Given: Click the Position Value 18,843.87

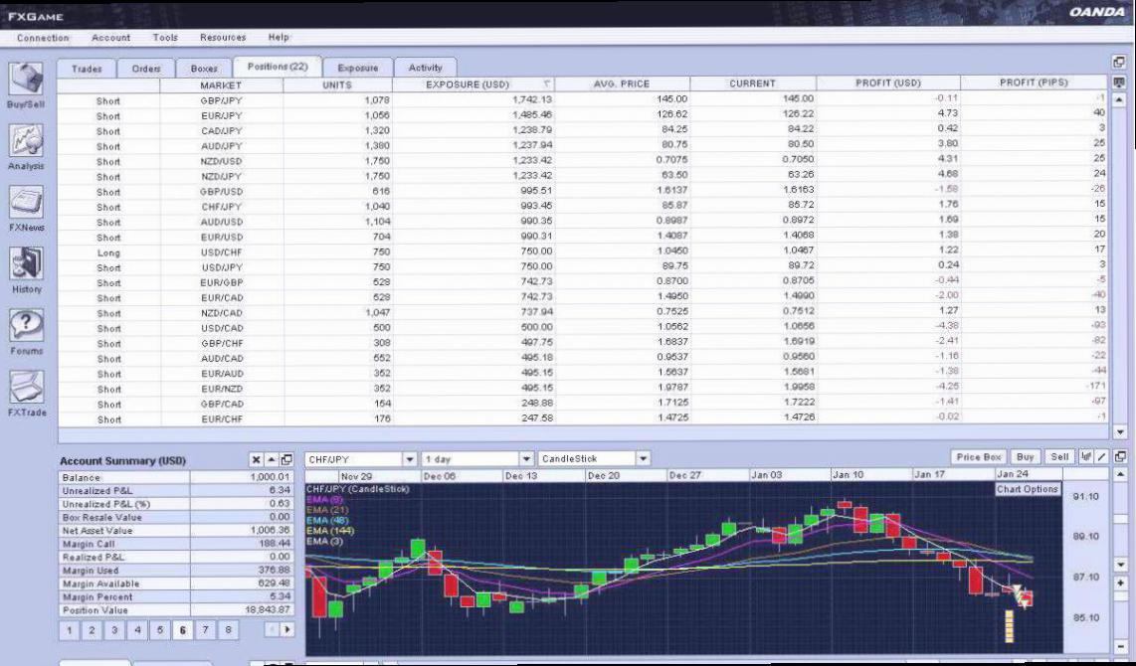Looking at the screenshot, I should 268,610.
